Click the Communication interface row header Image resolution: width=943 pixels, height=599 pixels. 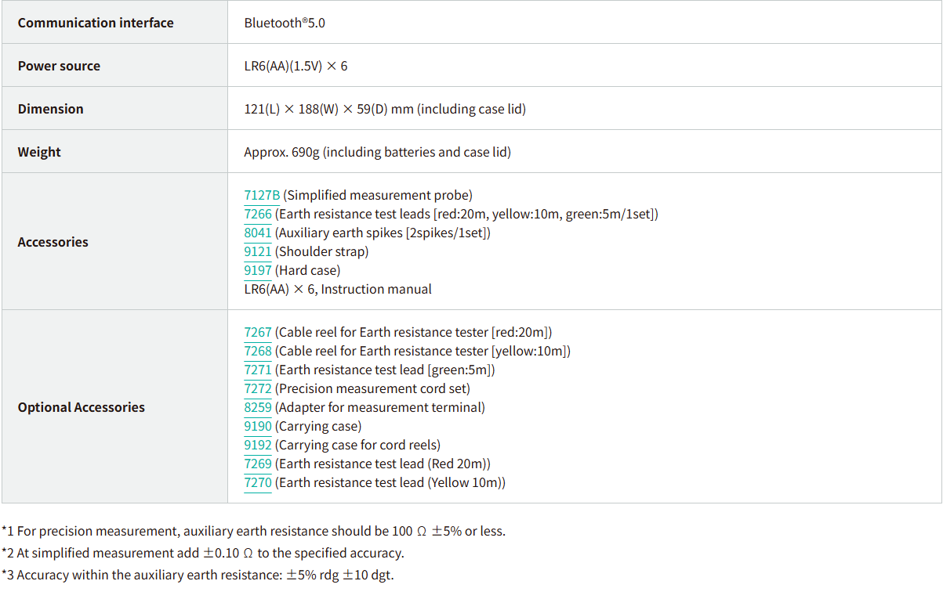click(96, 23)
